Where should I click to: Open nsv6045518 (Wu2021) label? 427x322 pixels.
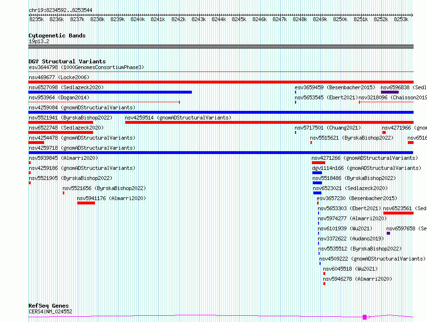(x=350, y=269)
